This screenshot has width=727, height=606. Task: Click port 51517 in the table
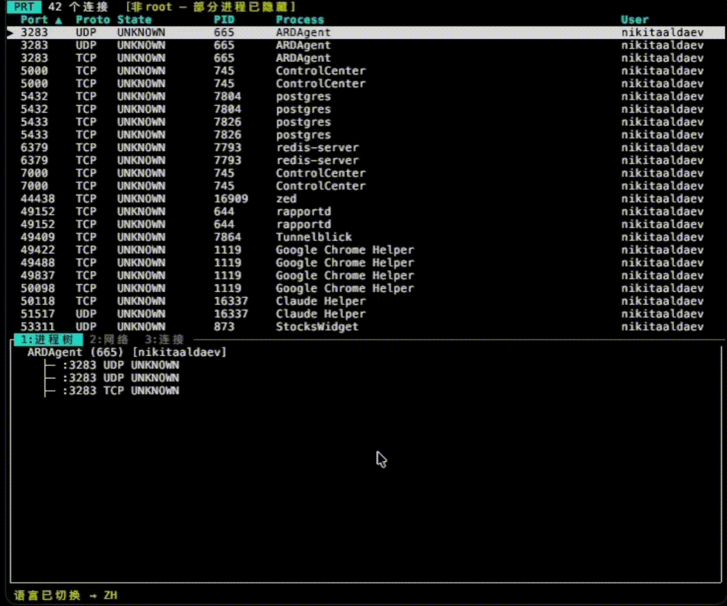tap(37, 314)
